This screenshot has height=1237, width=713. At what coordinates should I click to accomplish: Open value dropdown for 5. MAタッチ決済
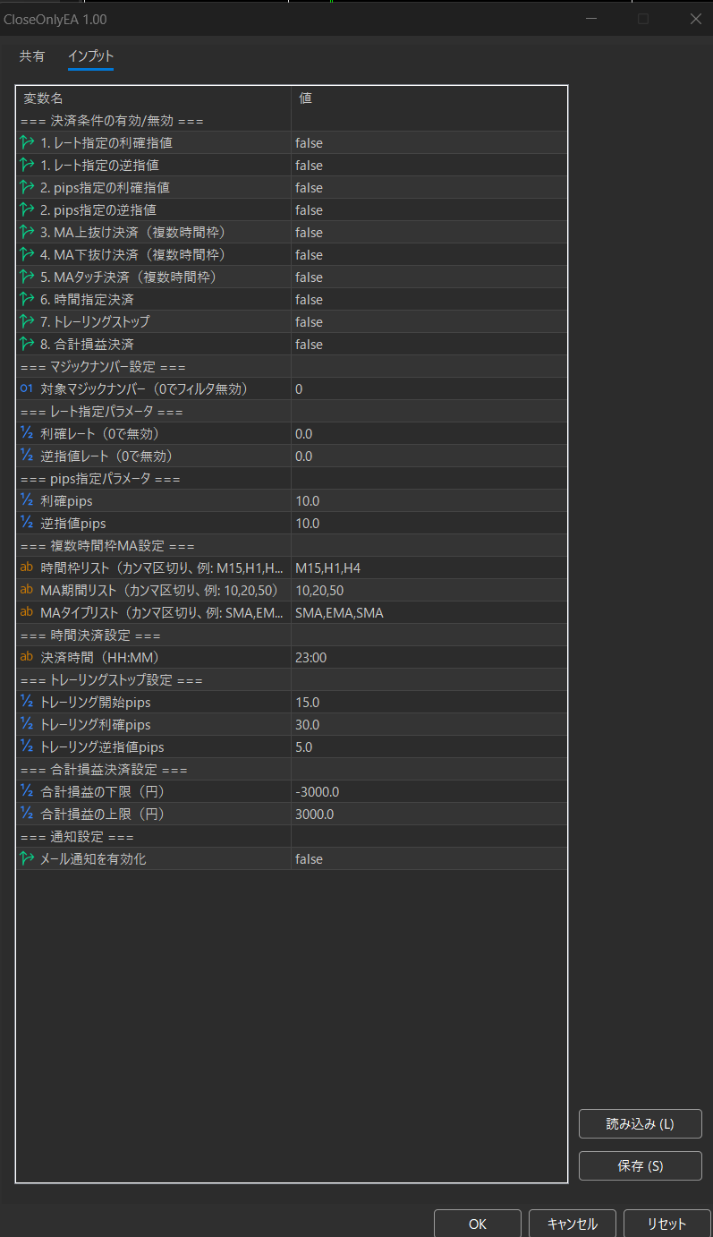[428, 277]
